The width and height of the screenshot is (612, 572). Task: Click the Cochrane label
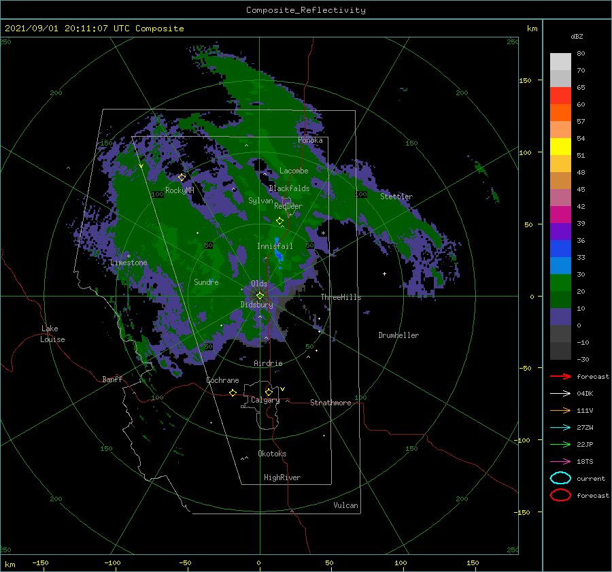[222, 380]
